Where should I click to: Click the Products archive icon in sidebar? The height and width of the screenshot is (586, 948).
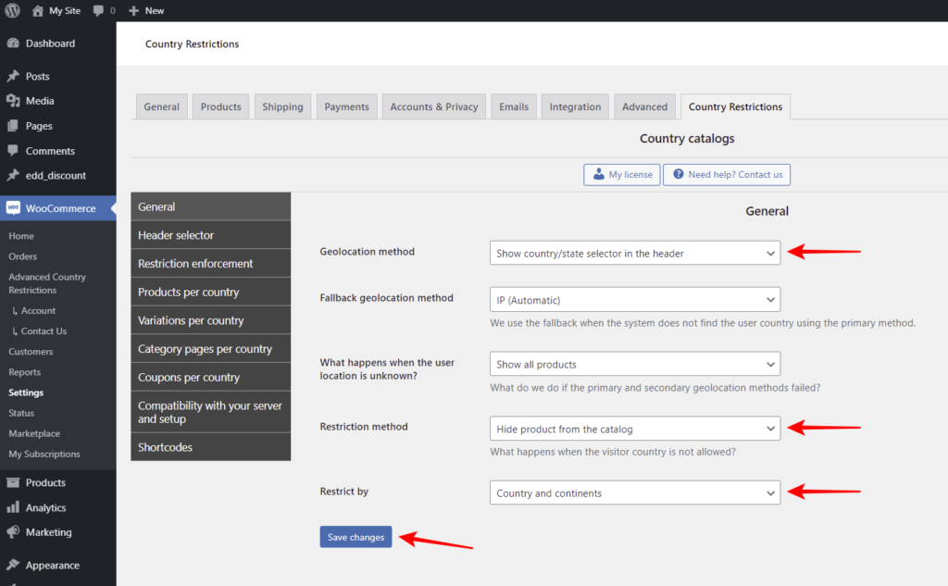click(13, 482)
